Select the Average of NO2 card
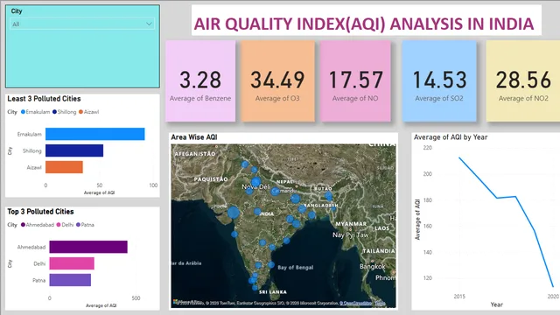The height and width of the screenshot is (315, 560). click(523, 80)
